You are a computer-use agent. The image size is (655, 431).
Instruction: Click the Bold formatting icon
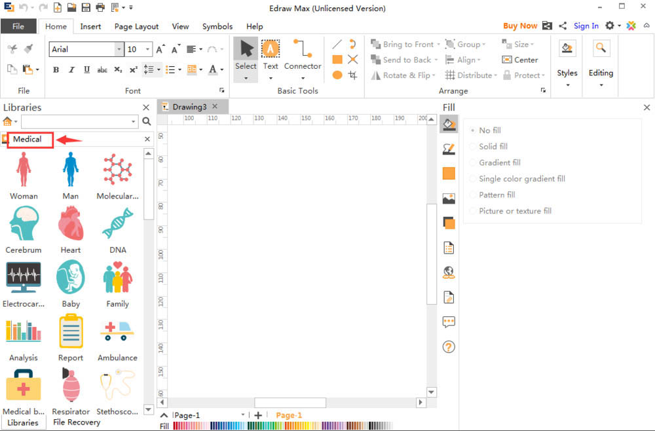pos(56,69)
